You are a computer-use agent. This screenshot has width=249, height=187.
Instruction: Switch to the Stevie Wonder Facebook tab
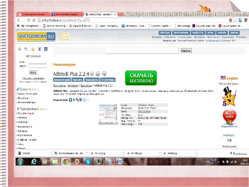point(67,14)
